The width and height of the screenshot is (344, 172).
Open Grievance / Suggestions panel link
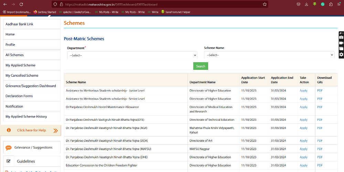tap(33, 148)
